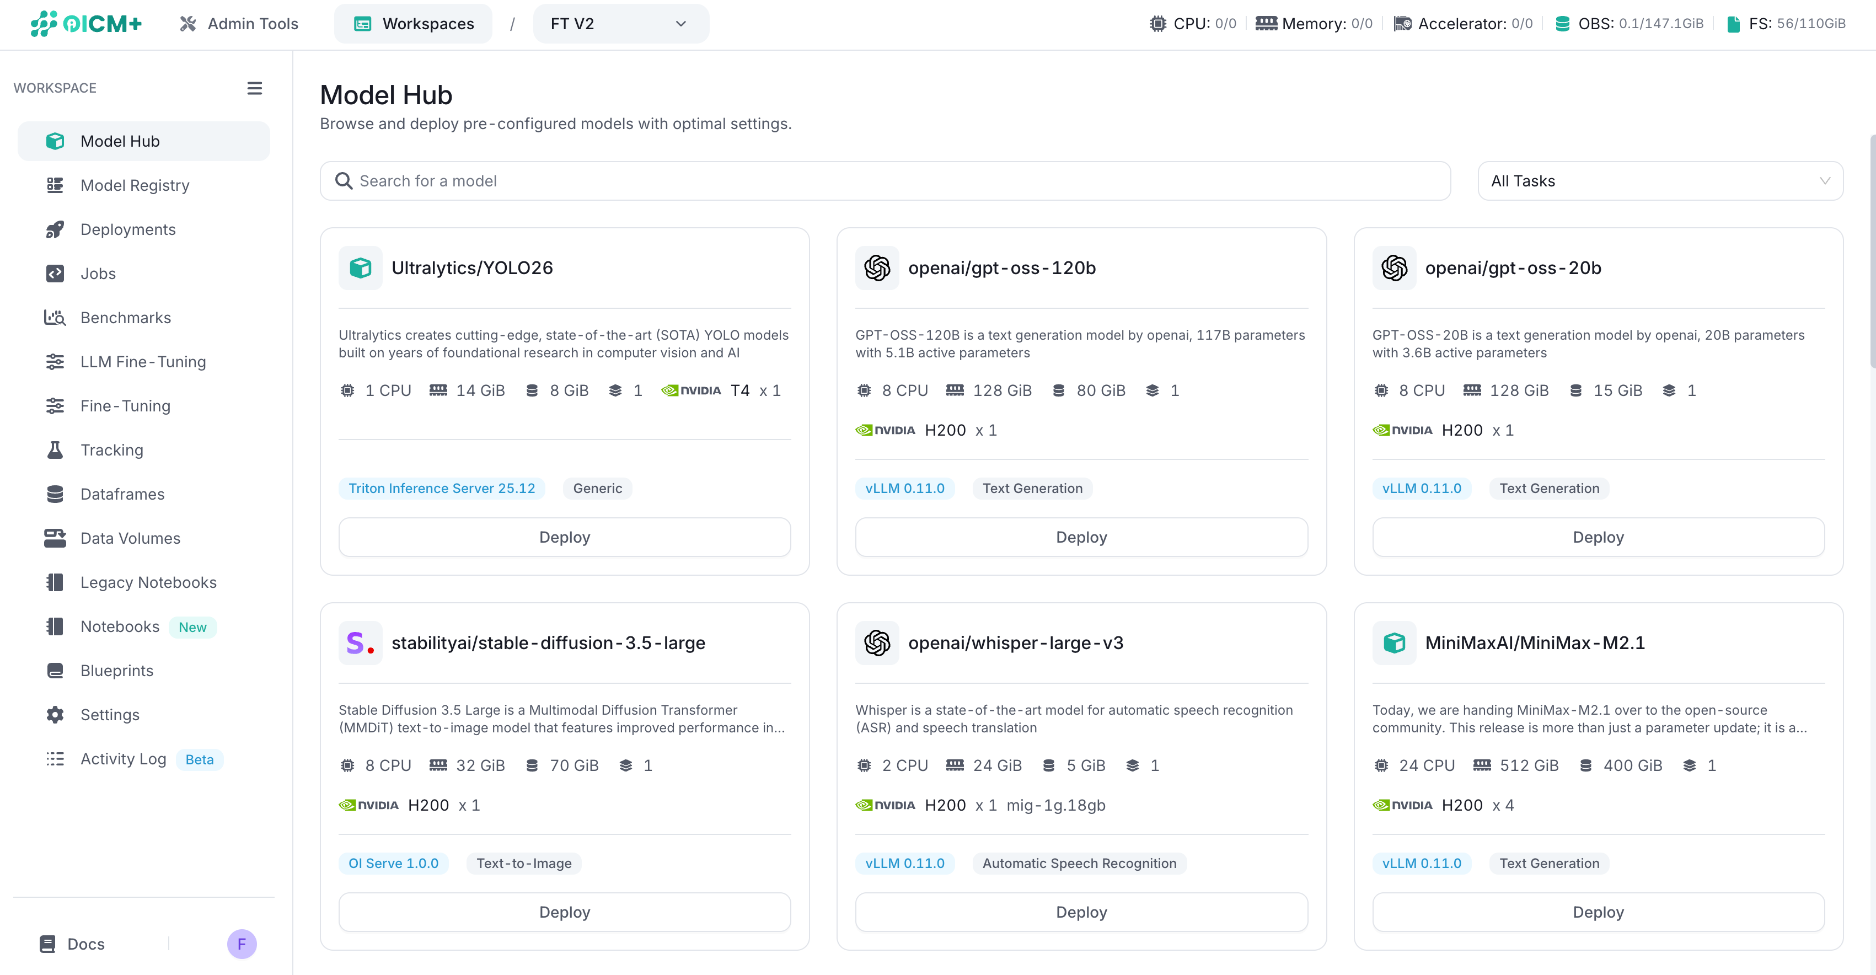Click the MiniMaxAI/MiniMax-M2.1 title
The image size is (1876, 975).
[x=1535, y=643]
